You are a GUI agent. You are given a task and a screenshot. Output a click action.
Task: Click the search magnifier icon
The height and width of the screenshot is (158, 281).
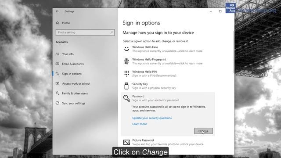[112, 32]
